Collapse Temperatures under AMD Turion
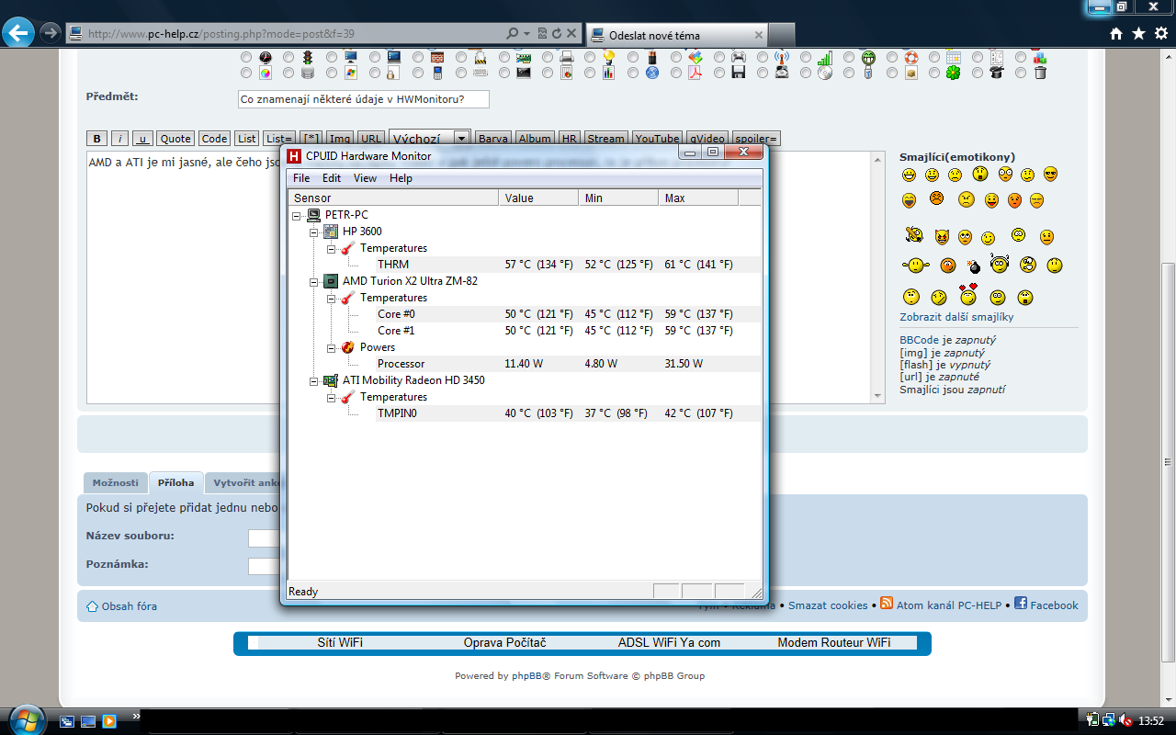1176x735 pixels. 331,299
